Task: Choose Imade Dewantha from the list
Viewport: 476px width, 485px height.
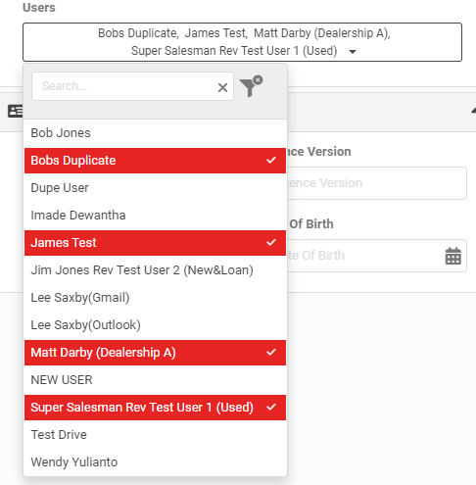Action: [x=155, y=216]
